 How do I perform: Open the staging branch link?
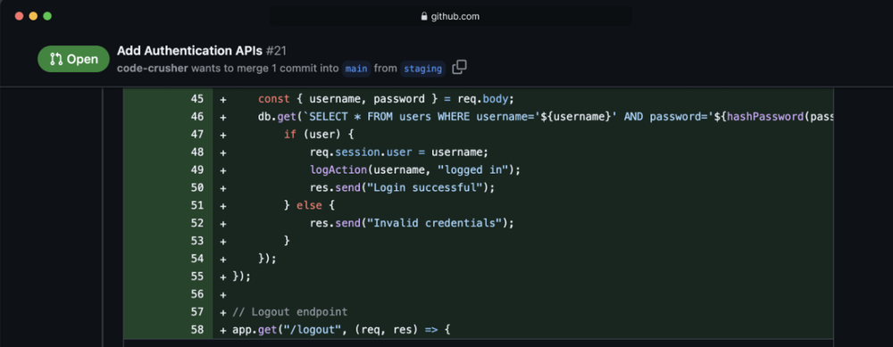pyautogui.click(x=422, y=69)
